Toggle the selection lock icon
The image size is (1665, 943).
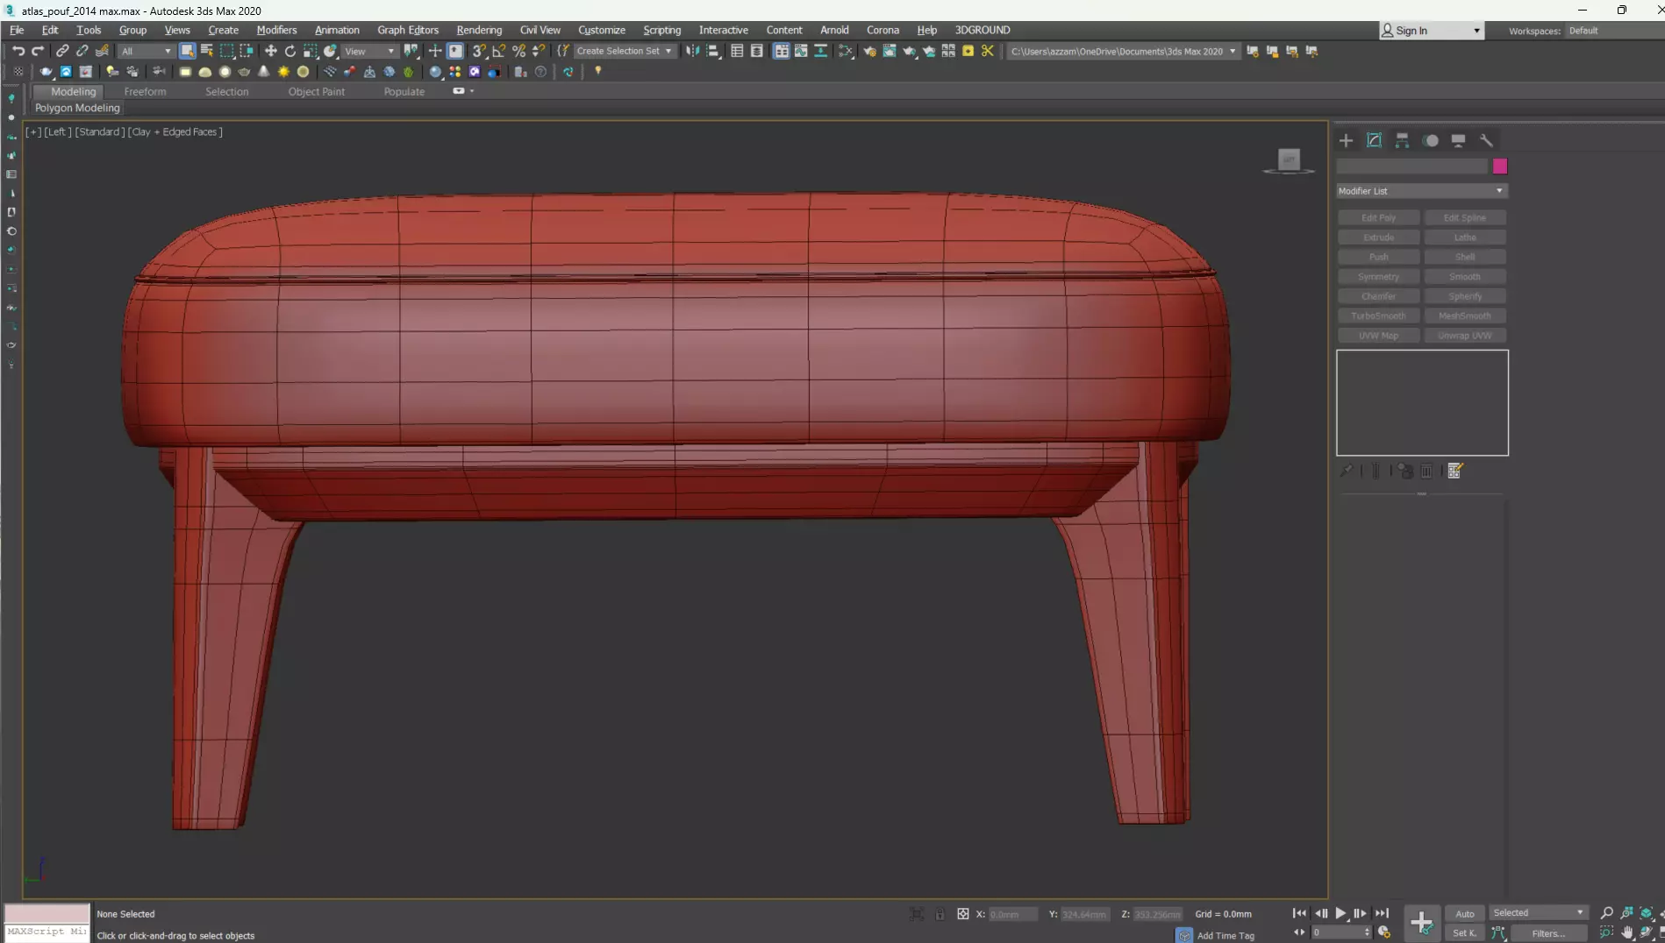pyautogui.click(x=940, y=914)
